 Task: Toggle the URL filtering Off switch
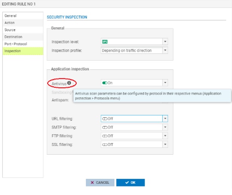[x=105, y=119]
